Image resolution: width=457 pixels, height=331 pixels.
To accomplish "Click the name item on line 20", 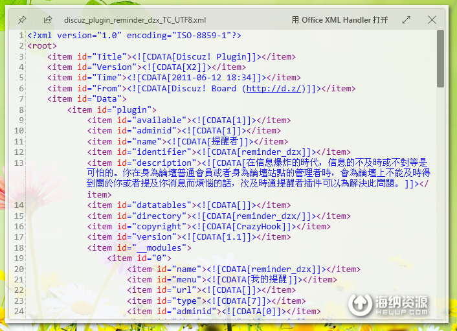I will point(243,269).
